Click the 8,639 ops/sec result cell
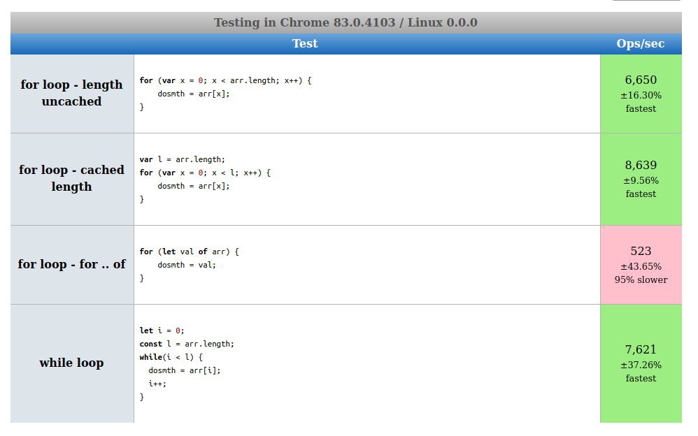698x436 pixels. [x=641, y=180]
